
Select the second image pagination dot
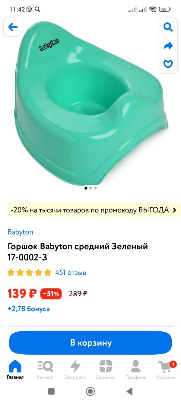pos(91,188)
